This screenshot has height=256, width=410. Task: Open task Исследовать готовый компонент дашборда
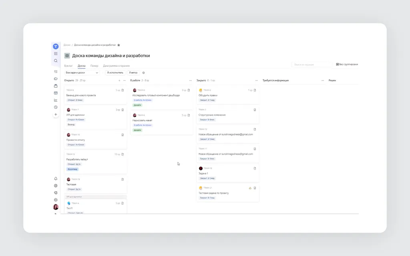coord(156,95)
